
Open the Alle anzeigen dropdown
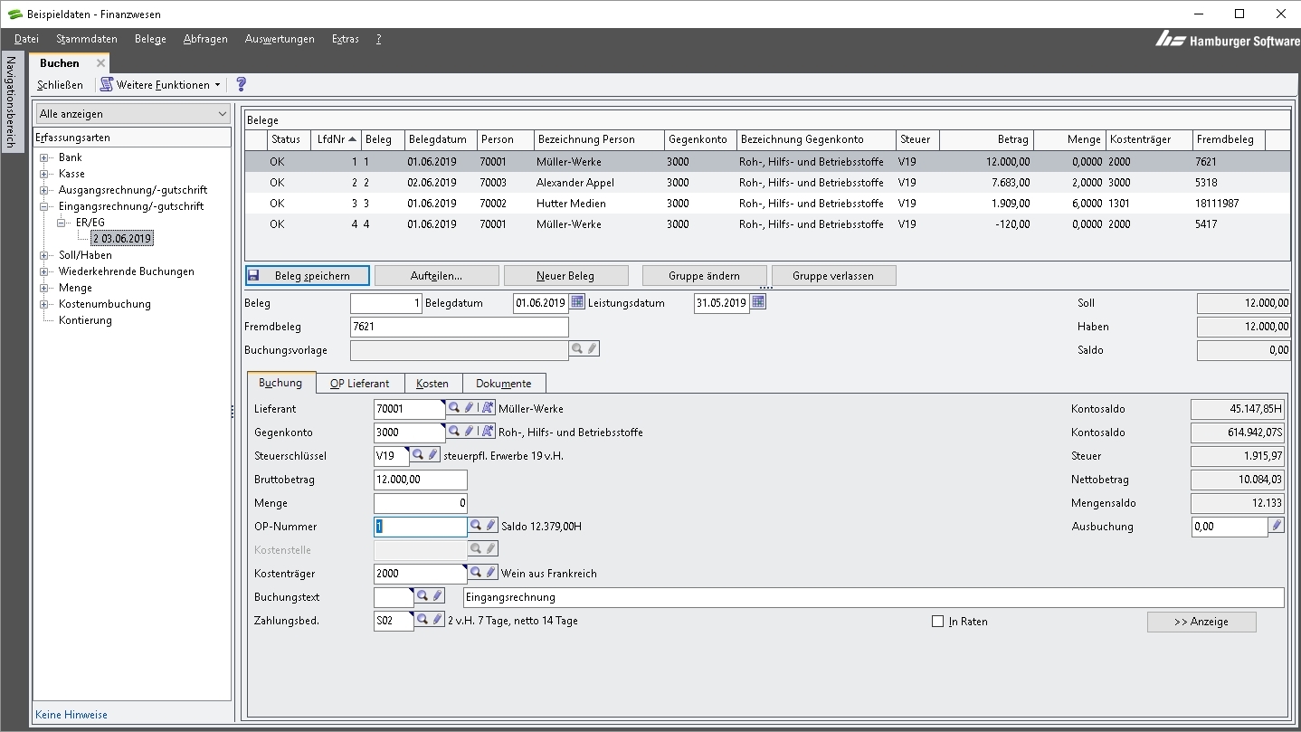tap(133, 114)
